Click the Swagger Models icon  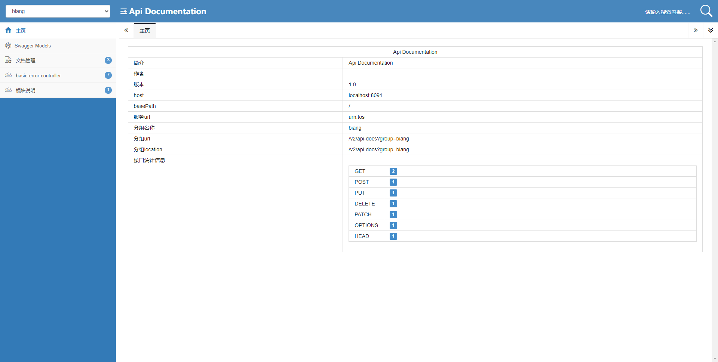8,46
